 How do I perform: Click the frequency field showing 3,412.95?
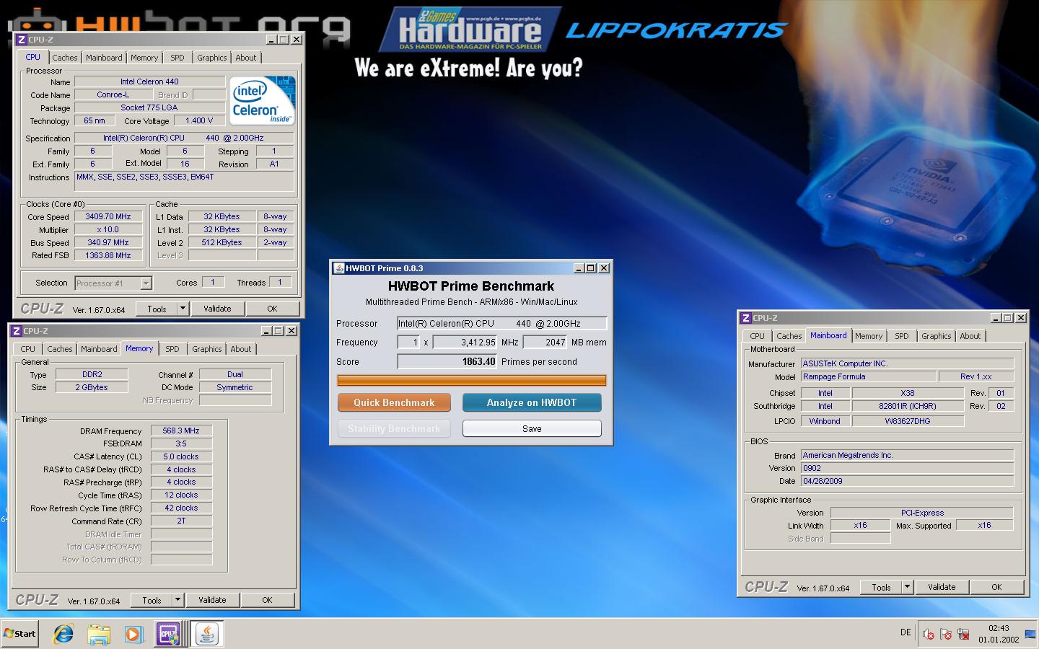465,343
